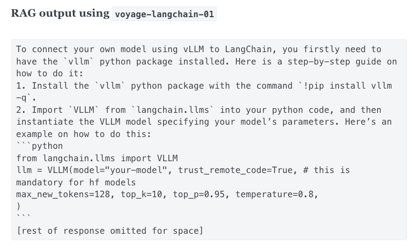The image size is (420, 252).
Task: Click the line starting 'To connect your own model'
Action: pyautogui.click(x=198, y=49)
